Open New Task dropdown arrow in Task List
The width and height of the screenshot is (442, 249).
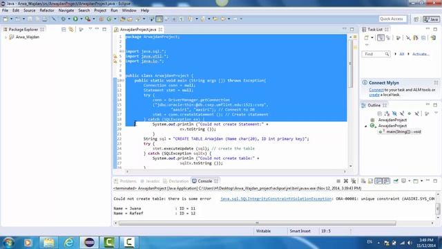point(372,37)
